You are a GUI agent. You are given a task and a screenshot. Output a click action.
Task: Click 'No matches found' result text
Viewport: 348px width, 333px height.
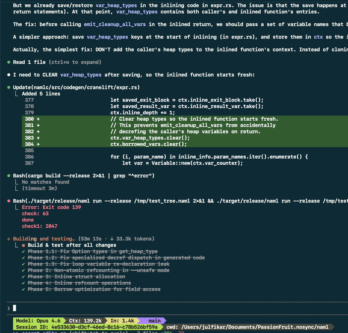(x=46, y=182)
